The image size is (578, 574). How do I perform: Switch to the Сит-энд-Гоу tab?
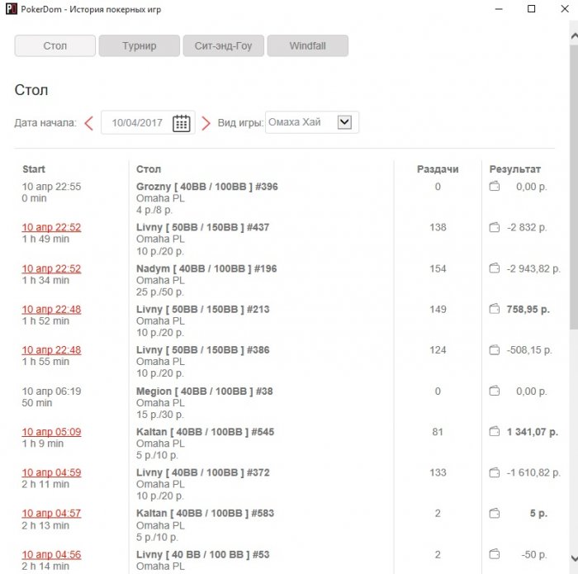[224, 45]
